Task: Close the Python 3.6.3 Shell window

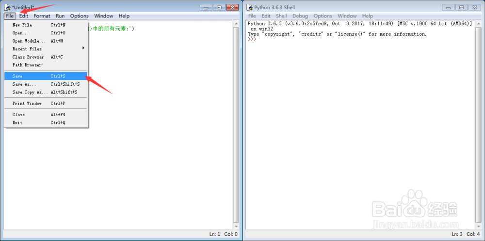Action: pos(475,7)
